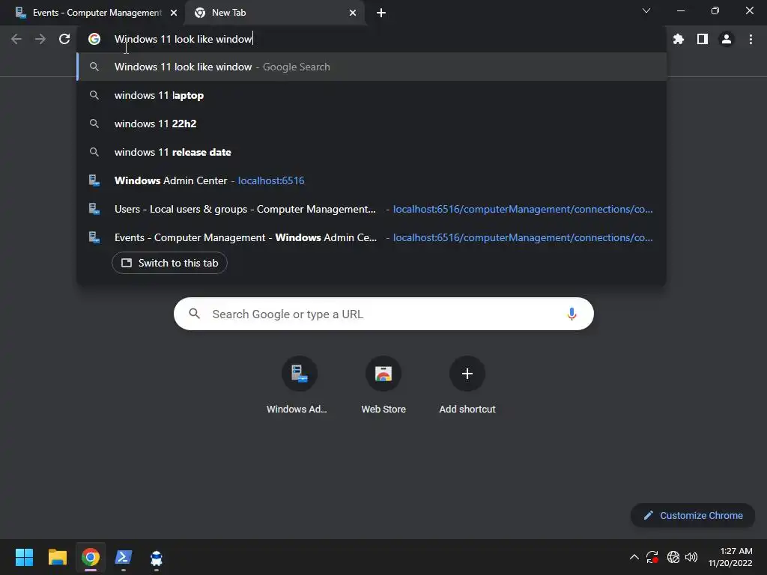Click the forward navigation arrow
Viewport: 767px width, 575px height.
[x=40, y=39]
